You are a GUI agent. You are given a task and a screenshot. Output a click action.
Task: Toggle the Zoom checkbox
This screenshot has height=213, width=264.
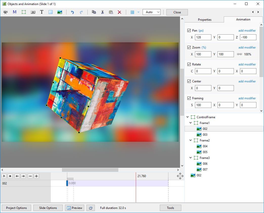189,48
